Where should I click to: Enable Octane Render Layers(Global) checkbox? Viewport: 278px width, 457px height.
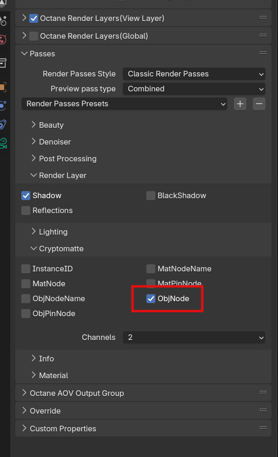coord(33,36)
